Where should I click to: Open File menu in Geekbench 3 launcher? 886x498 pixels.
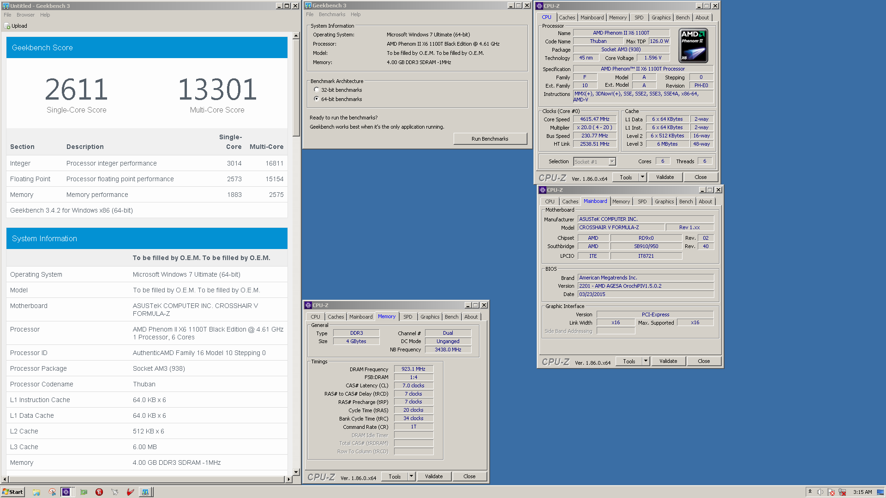[310, 14]
